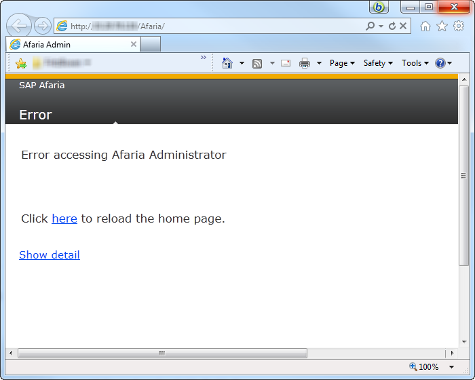Click the command bar Home page icon
Viewport: 475px width, 380px height.
pyautogui.click(x=227, y=63)
